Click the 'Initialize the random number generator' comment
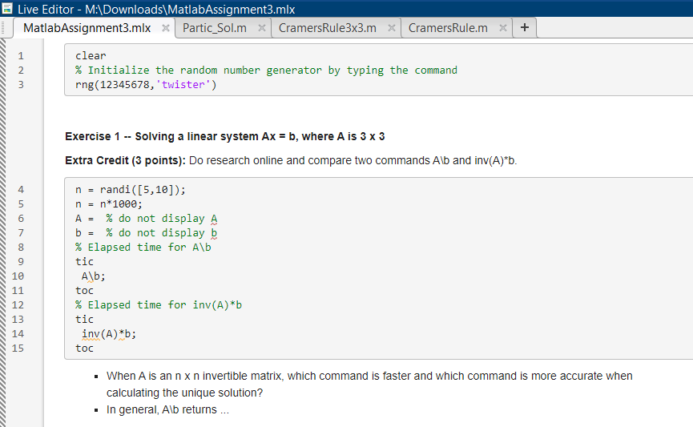This screenshot has width=693, height=427. pos(266,70)
